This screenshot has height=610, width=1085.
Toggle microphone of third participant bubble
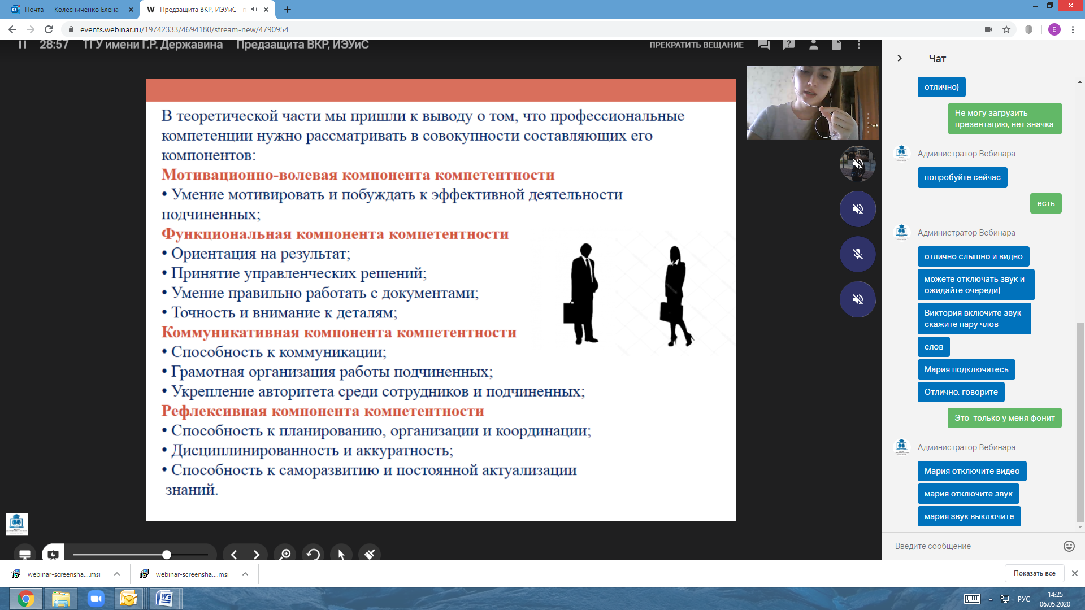[857, 254]
